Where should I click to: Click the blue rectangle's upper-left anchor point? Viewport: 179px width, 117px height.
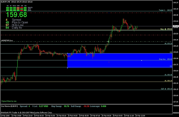(67, 53)
